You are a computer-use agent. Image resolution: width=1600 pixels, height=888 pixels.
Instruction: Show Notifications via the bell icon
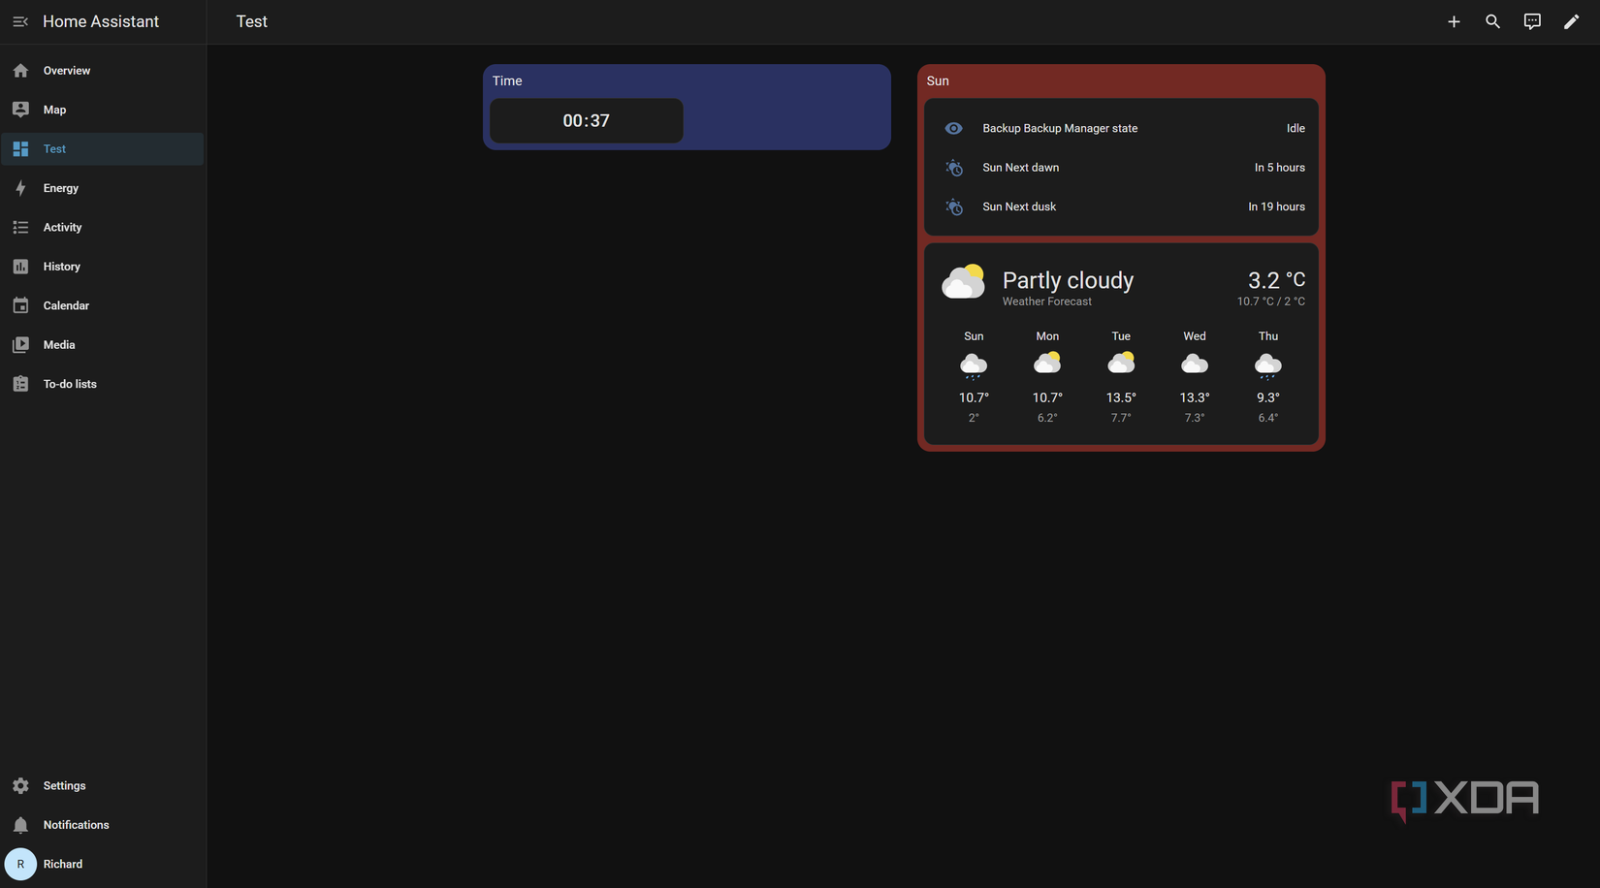tap(20, 825)
